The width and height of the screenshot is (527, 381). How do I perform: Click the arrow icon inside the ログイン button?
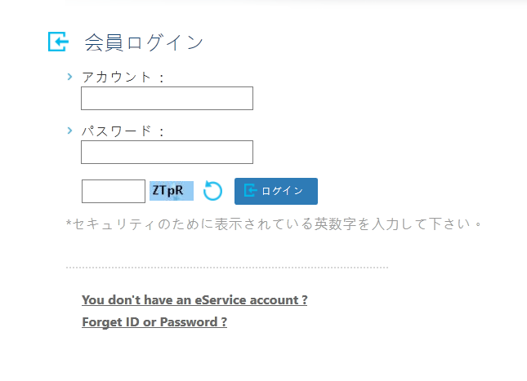250,191
